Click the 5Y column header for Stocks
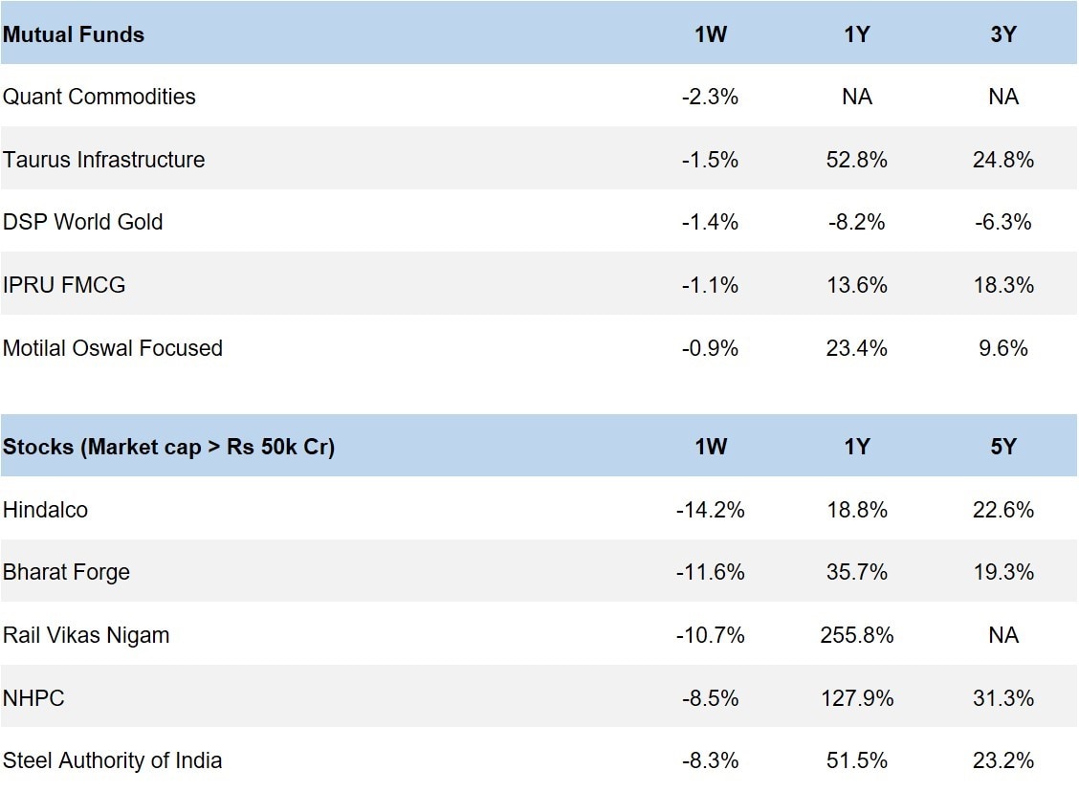This screenshot has width=1079, height=792. [1002, 447]
